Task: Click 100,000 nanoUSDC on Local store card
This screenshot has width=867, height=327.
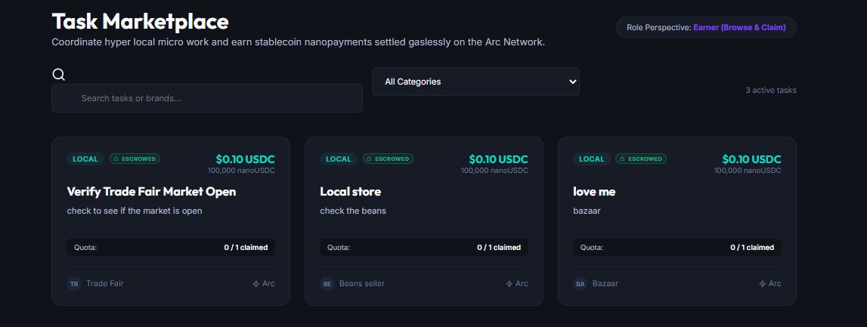Action: coord(495,171)
